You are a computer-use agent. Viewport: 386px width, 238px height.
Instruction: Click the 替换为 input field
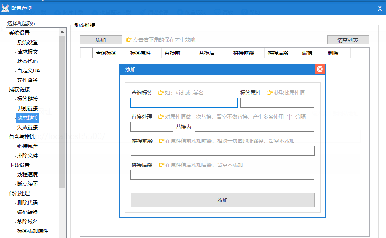(254, 127)
